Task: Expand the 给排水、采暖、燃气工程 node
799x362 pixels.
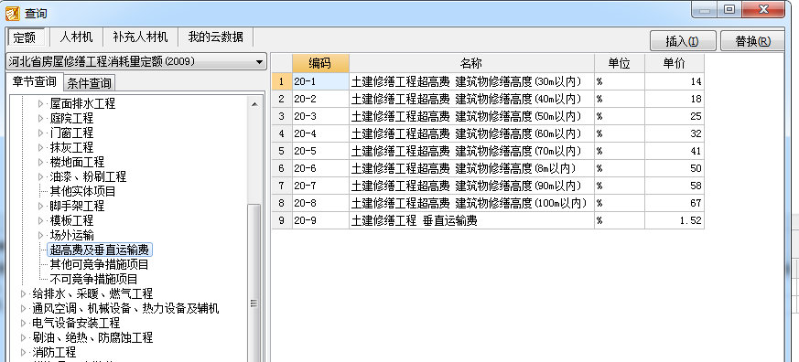Action: pos(24,293)
